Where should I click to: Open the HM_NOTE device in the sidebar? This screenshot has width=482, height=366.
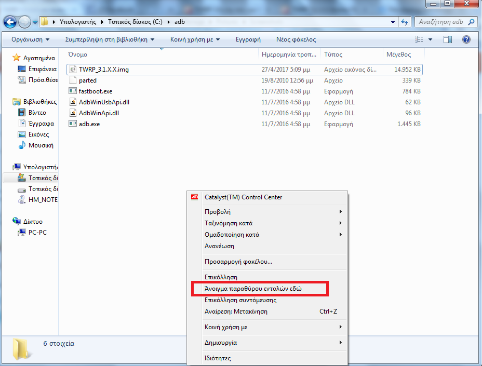(43, 200)
